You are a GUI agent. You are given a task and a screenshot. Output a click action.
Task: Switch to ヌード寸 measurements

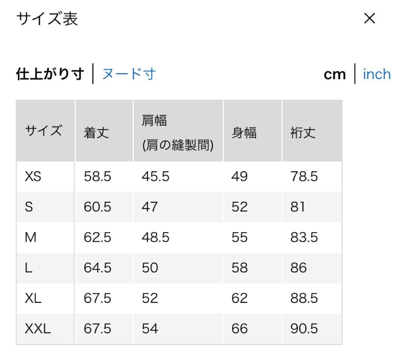129,74
